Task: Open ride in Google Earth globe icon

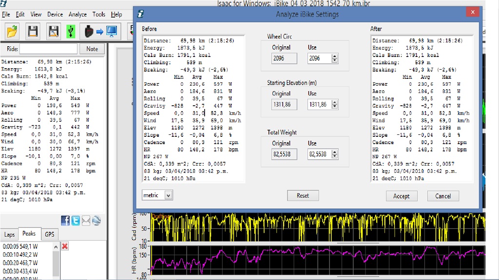Action: (96, 221)
